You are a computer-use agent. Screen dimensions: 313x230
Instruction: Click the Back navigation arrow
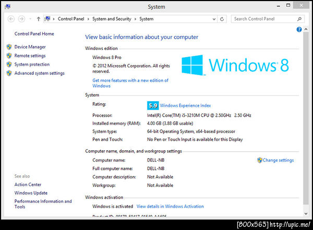(x=11, y=19)
